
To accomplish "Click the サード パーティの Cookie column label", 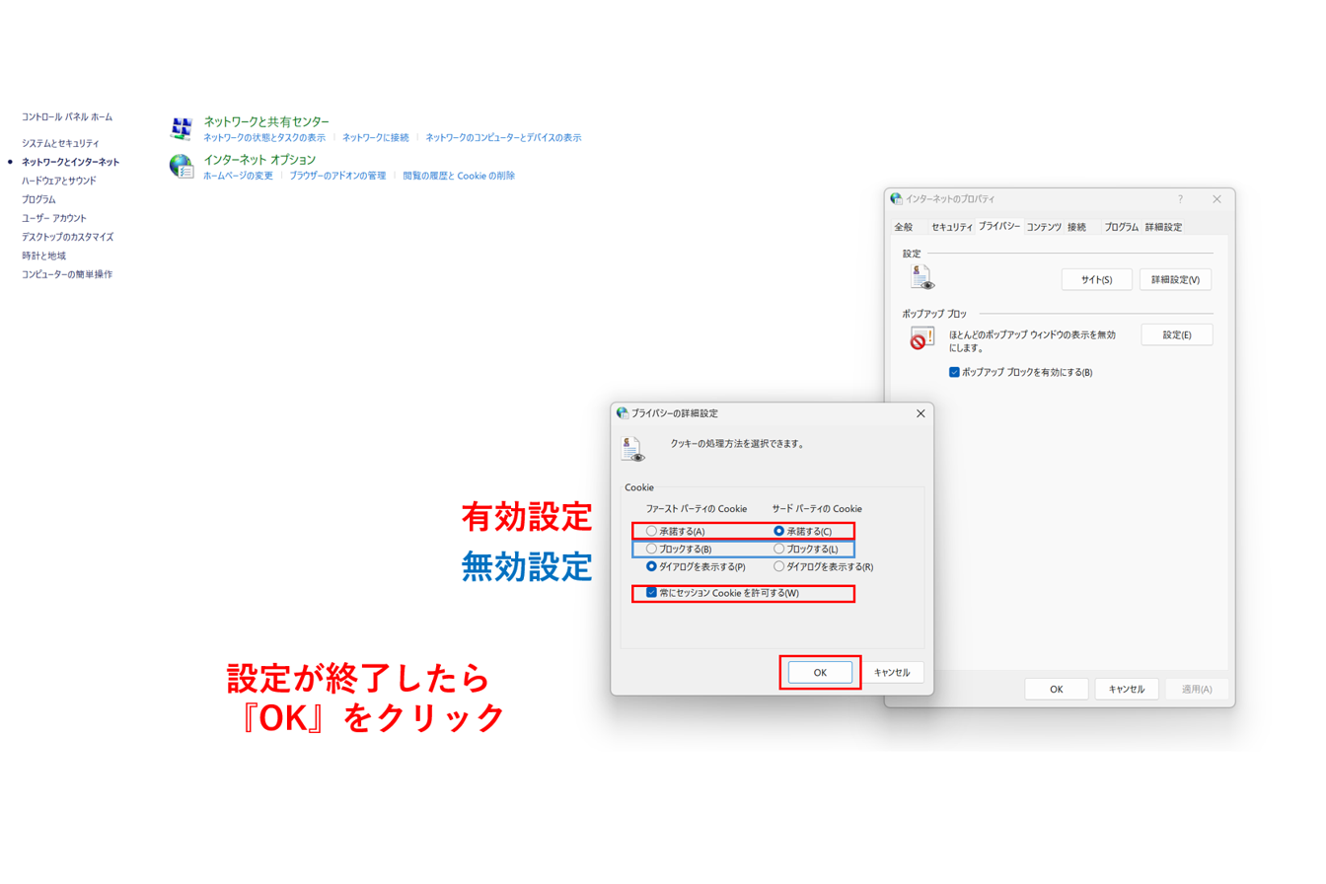I will click(817, 509).
